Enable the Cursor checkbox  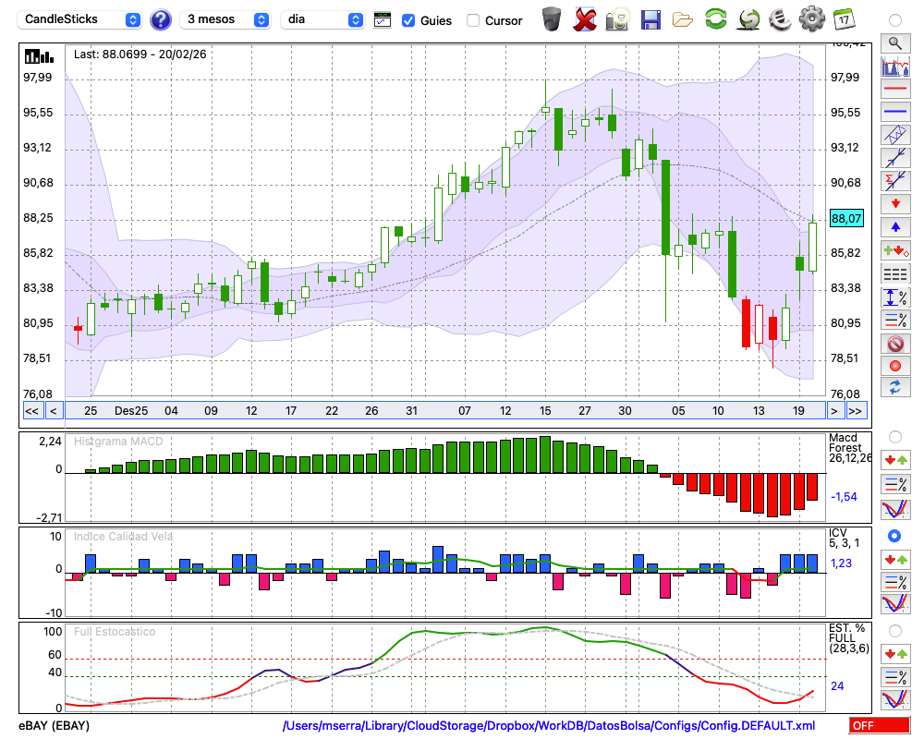click(472, 20)
